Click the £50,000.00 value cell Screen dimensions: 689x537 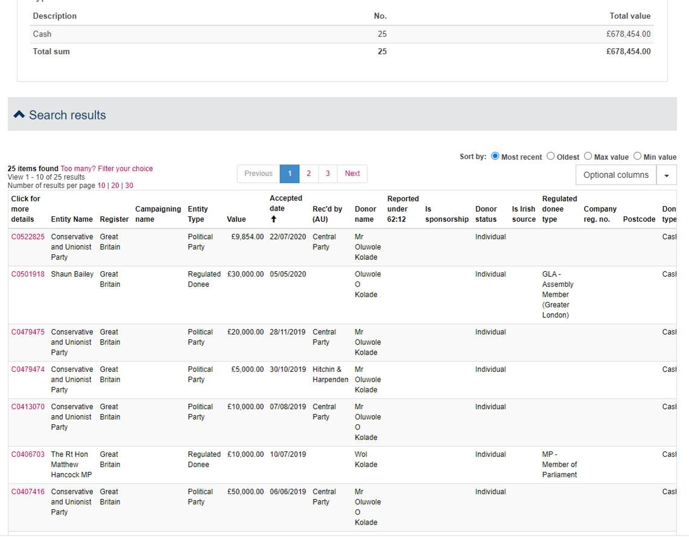(245, 492)
